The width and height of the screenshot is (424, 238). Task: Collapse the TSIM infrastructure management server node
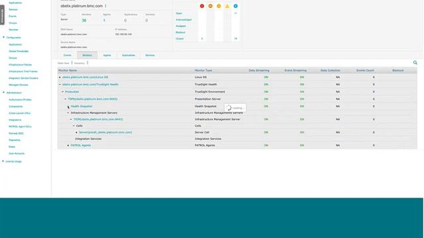(x=71, y=119)
